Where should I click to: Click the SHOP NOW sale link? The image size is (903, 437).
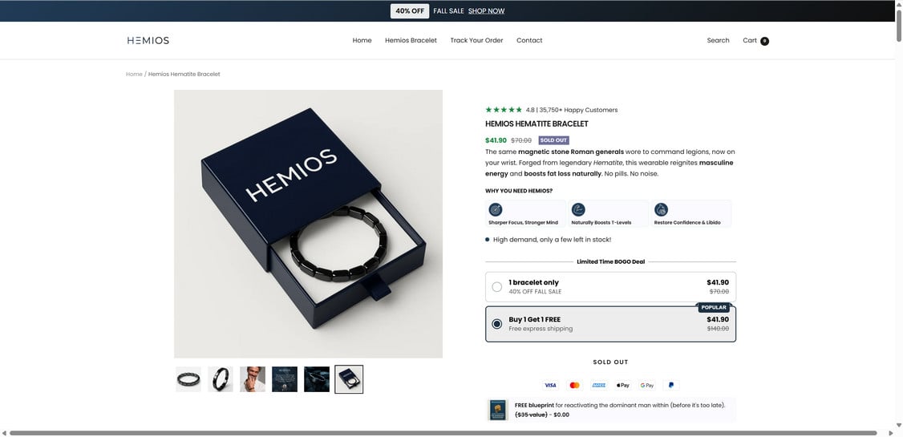(486, 11)
